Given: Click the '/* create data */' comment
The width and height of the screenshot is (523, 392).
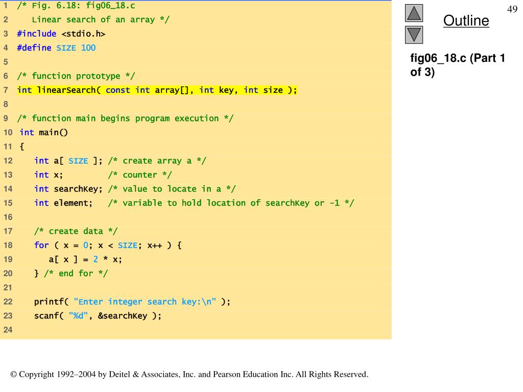Looking at the screenshot, I should [x=76, y=231].
